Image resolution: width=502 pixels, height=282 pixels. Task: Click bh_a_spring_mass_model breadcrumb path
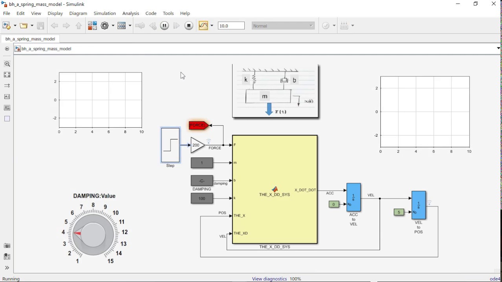click(46, 49)
